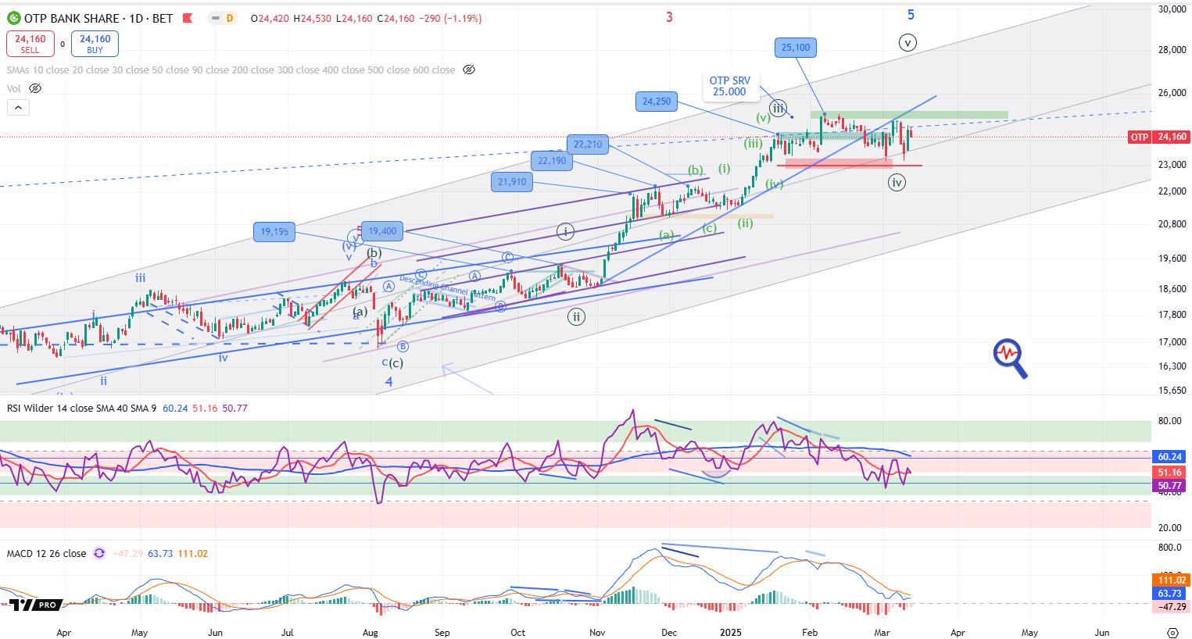Toggle visibility of the Vol indicator
This screenshot has width=1192, height=639.
tap(35, 88)
